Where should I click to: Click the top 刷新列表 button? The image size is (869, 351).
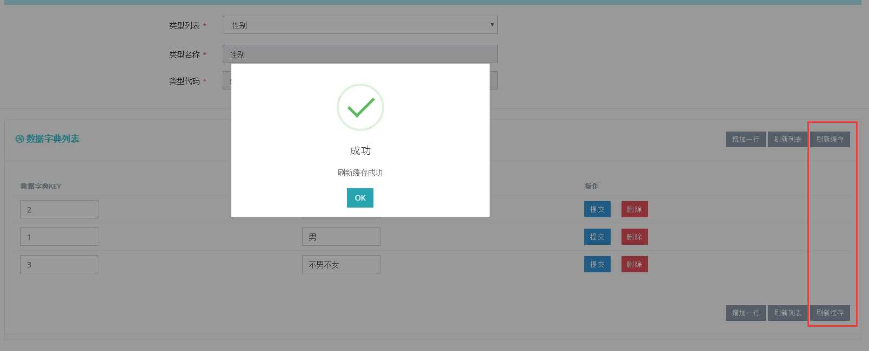tap(787, 139)
